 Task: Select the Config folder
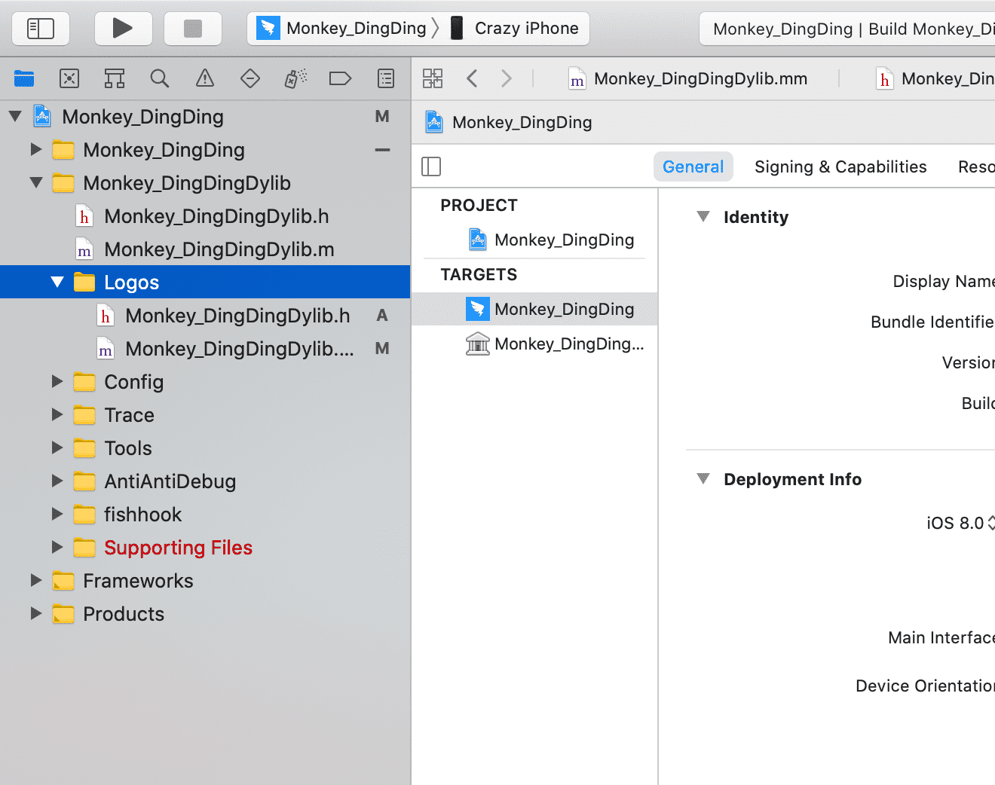(205, 382)
